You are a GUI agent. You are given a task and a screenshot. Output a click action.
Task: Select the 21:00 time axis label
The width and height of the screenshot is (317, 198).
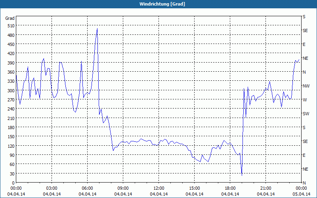click(x=265, y=188)
